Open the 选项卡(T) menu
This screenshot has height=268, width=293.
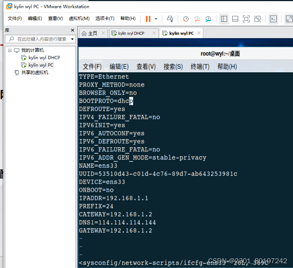(x=105, y=19)
